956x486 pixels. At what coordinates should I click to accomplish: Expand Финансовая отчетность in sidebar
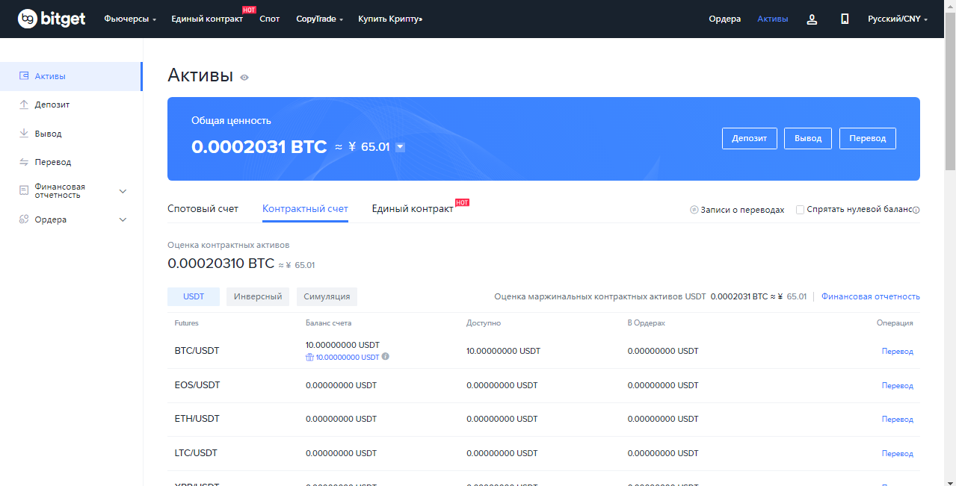[x=123, y=191]
